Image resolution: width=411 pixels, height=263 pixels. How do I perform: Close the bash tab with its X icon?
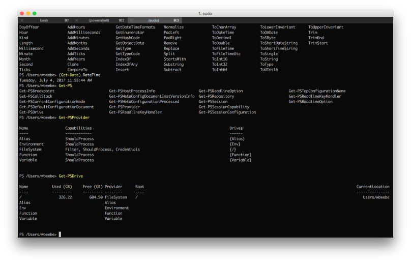[x=22, y=20]
